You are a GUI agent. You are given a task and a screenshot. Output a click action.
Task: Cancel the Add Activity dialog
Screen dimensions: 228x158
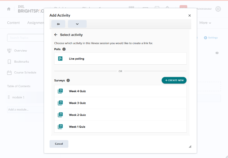59,144
